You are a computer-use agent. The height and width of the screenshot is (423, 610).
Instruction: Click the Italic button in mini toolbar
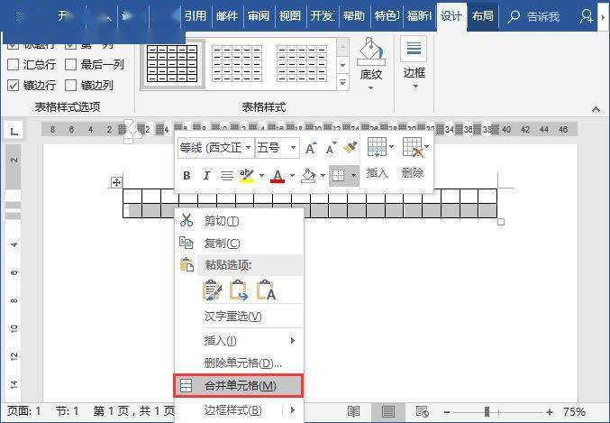[206, 175]
